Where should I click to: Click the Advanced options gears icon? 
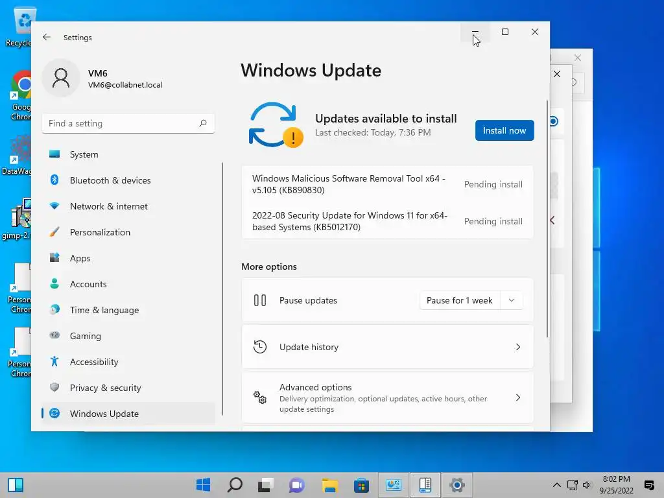click(260, 397)
